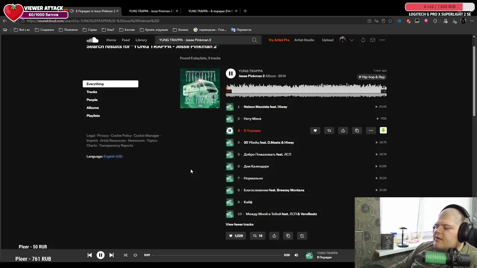The height and width of the screenshot is (268, 477).
Task: Open the Hip-hop & Rap tag
Action: point(372,77)
